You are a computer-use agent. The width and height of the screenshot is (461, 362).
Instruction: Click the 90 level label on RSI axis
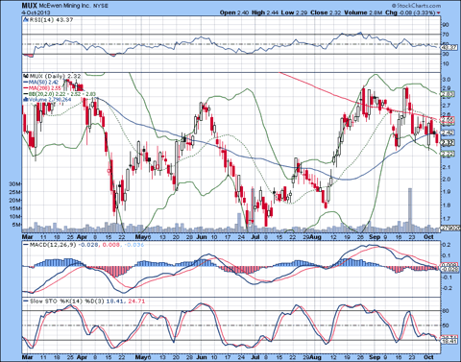pos(446,25)
